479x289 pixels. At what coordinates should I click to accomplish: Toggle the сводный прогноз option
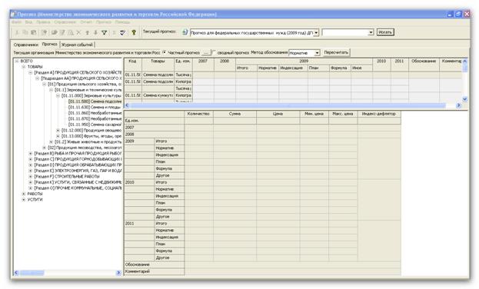[214, 52]
